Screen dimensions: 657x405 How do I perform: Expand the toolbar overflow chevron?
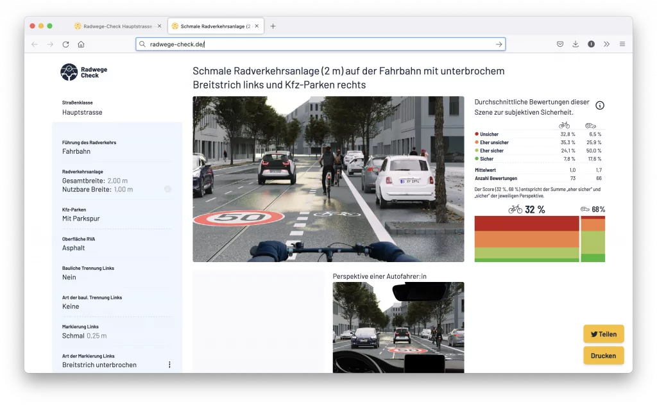point(606,44)
